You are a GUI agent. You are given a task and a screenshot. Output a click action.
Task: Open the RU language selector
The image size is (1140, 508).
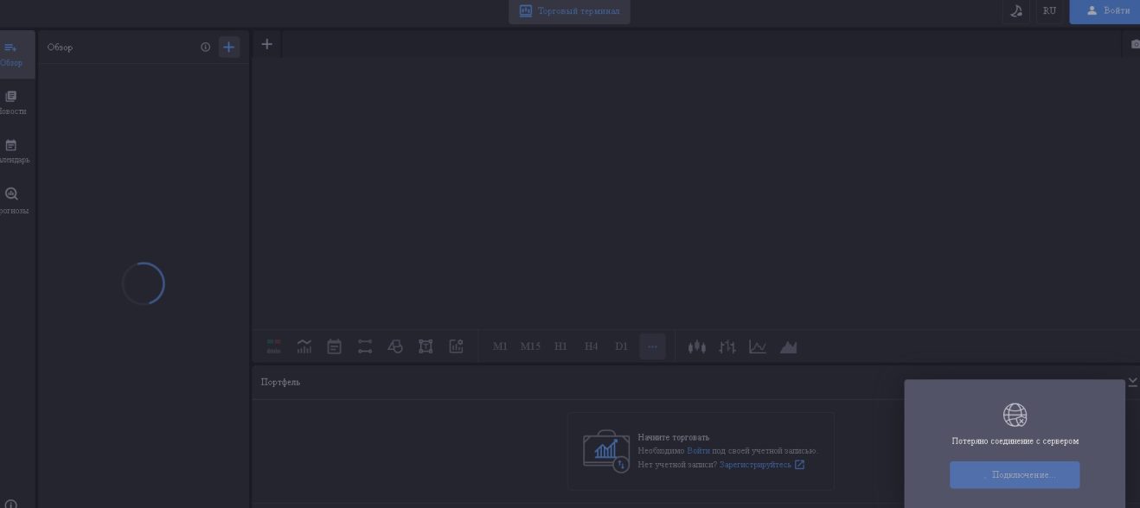point(1049,11)
